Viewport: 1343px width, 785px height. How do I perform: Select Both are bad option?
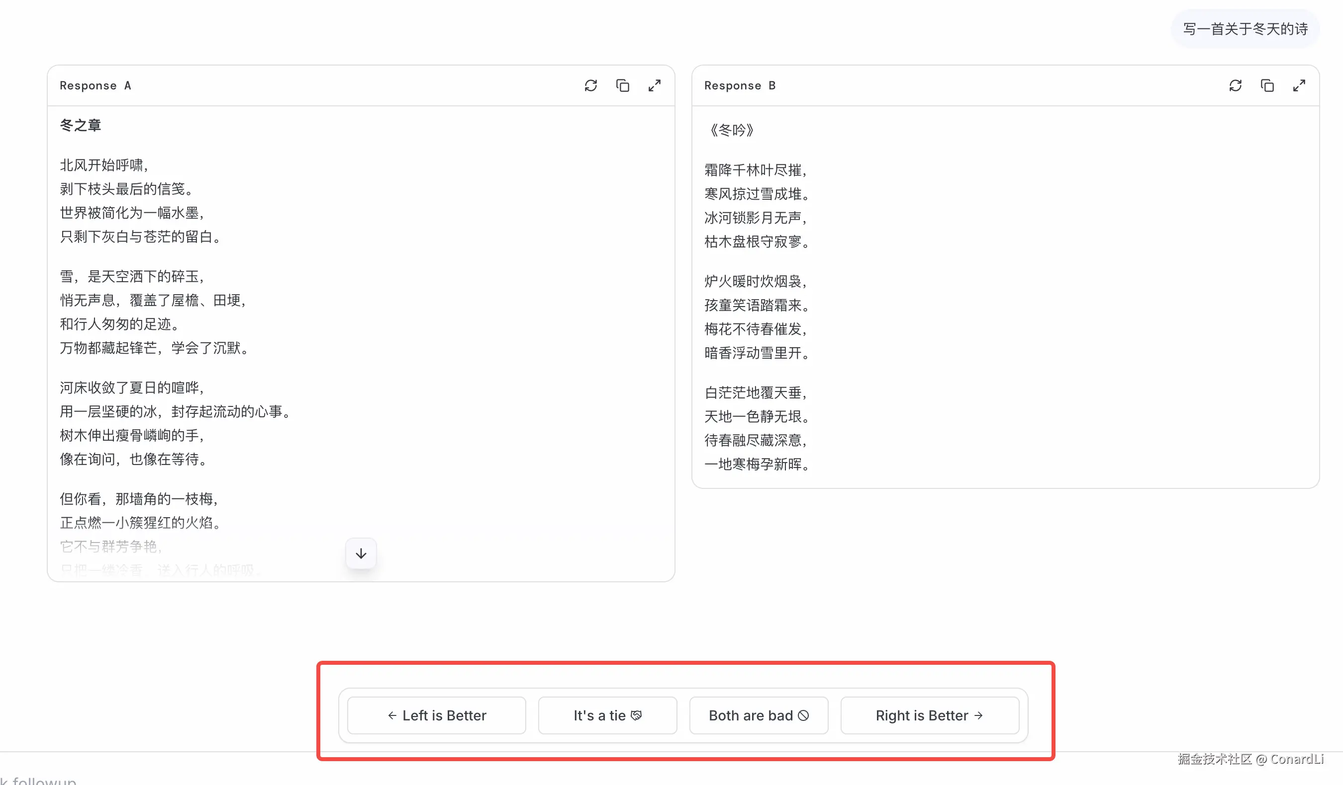(759, 715)
